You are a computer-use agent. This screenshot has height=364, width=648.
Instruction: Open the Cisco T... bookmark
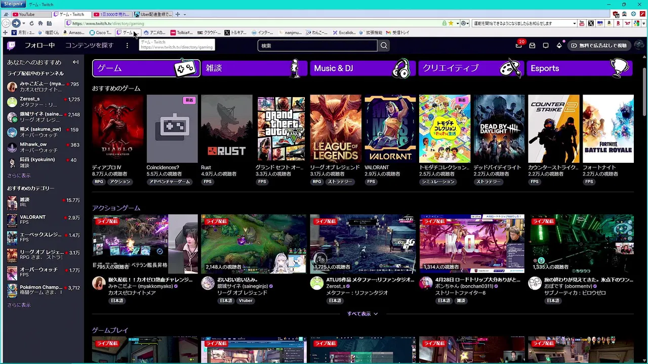click(101, 33)
